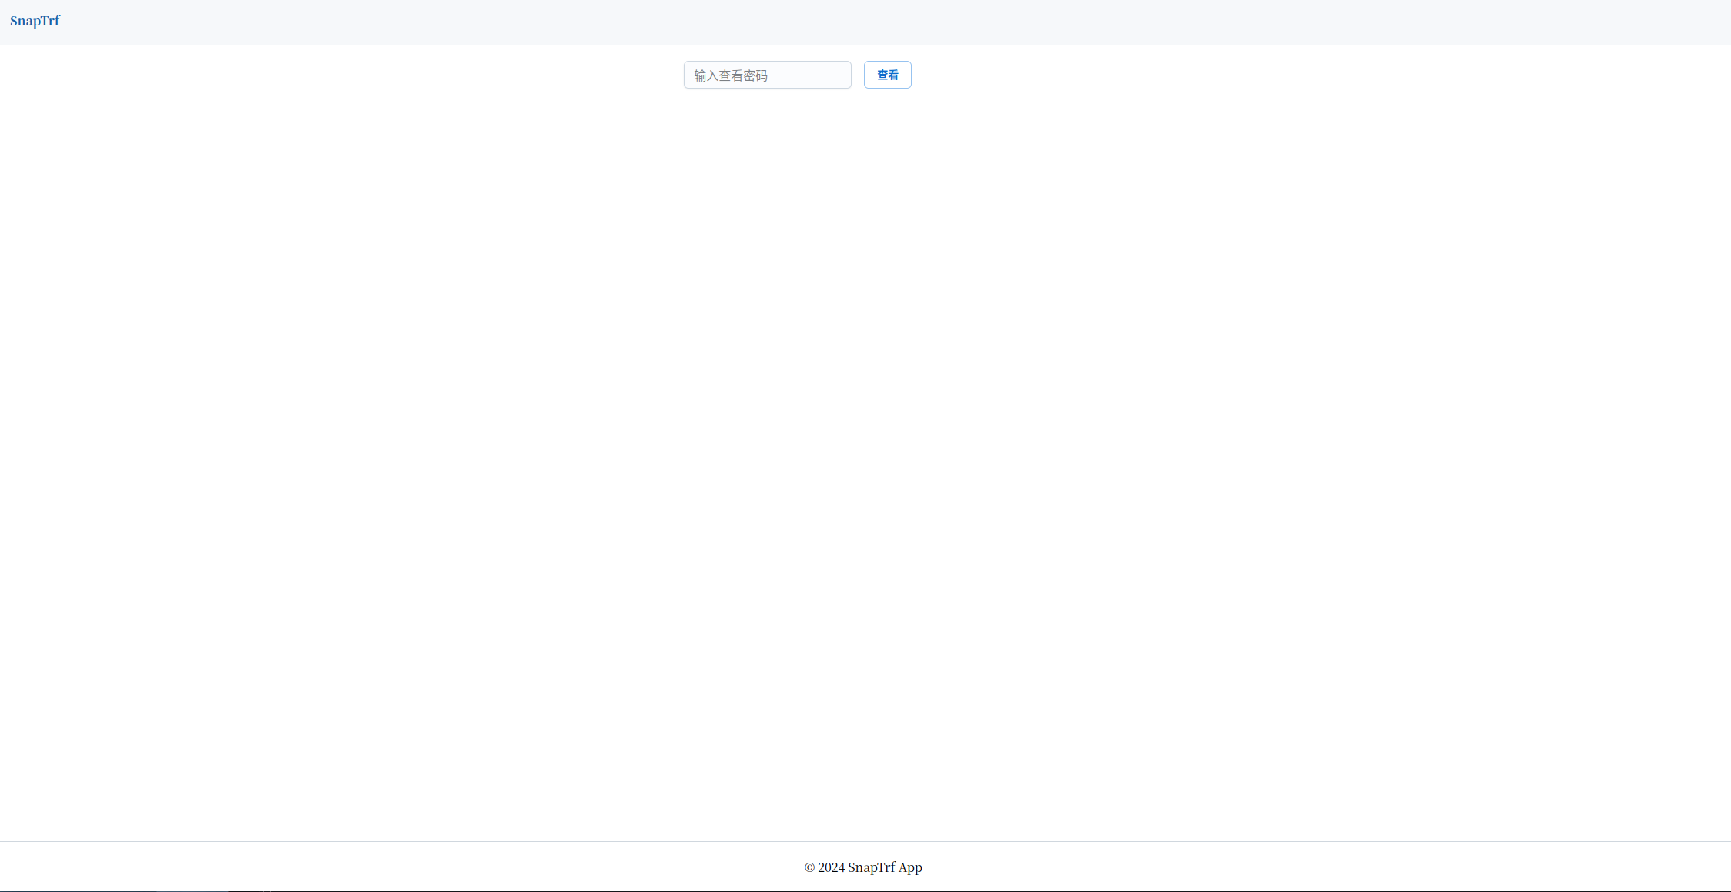Click the copyright notice at the page bottom

click(x=863, y=867)
